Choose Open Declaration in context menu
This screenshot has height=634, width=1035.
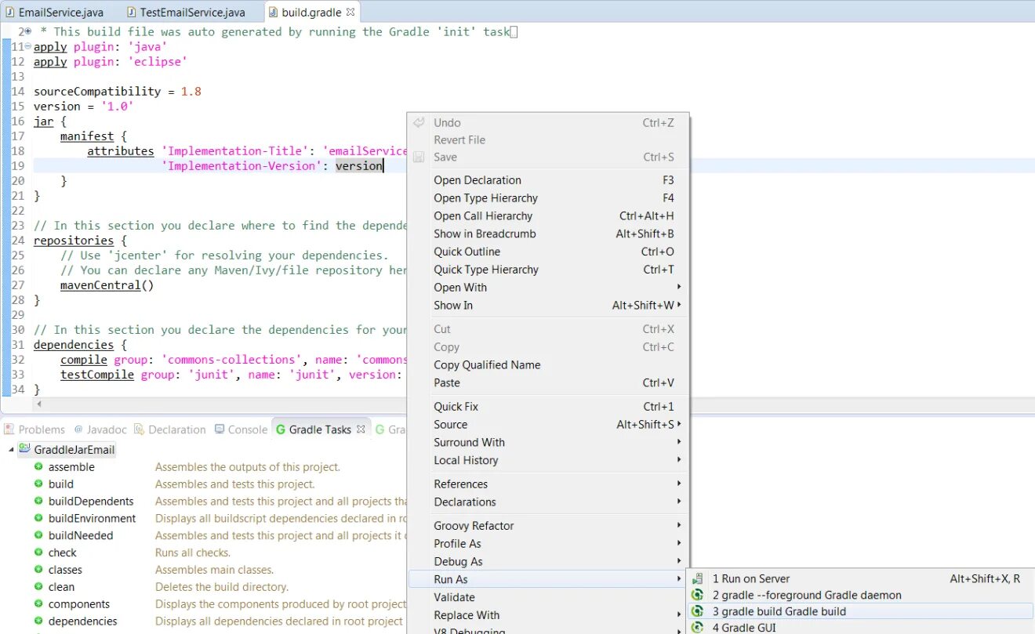(x=548, y=180)
